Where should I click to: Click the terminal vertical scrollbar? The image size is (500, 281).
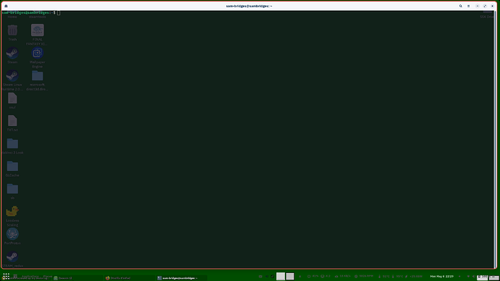point(495,140)
